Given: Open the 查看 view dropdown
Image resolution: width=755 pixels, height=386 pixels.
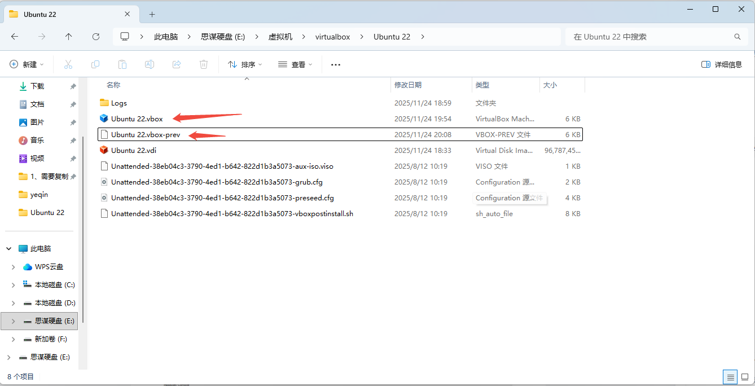Looking at the screenshot, I should [x=295, y=64].
